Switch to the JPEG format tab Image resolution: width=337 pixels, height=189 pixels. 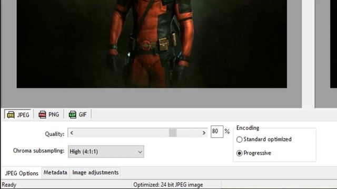tap(18, 114)
